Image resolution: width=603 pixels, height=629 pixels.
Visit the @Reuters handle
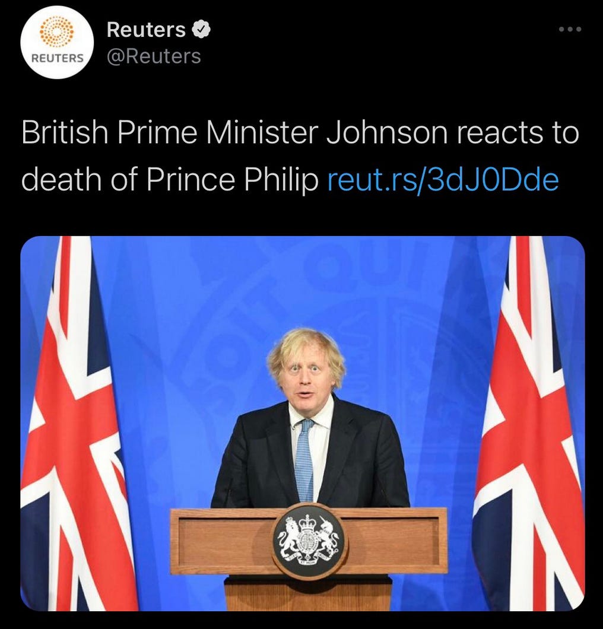click(x=154, y=56)
